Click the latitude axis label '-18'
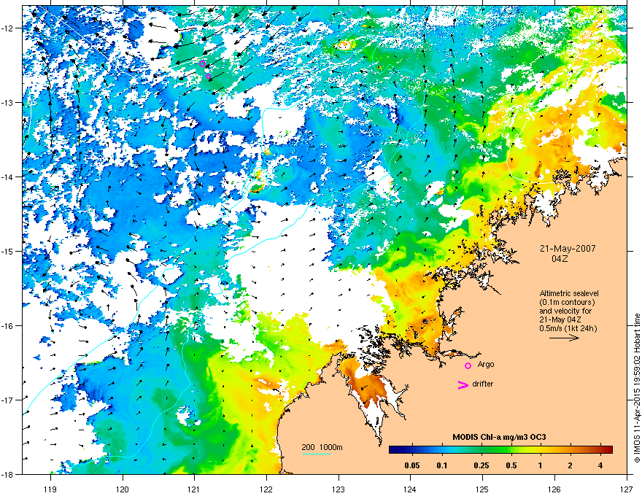642x496 pixels. click(x=9, y=474)
